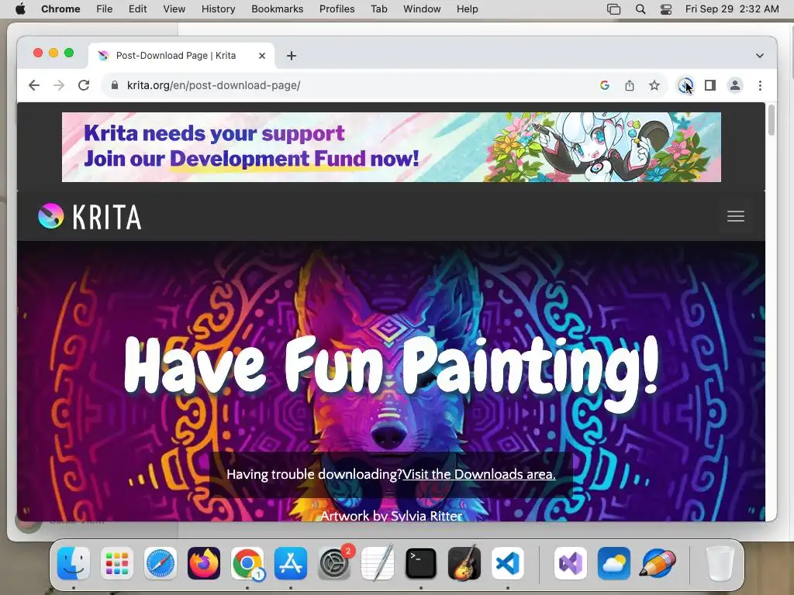Open the Chrome downloads indicator
The image size is (794, 595).
685,85
